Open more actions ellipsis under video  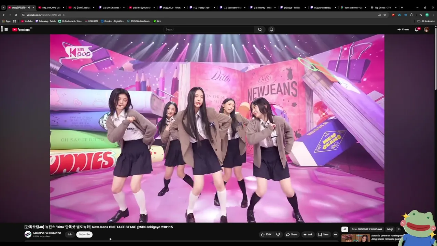tap(336, 234)
